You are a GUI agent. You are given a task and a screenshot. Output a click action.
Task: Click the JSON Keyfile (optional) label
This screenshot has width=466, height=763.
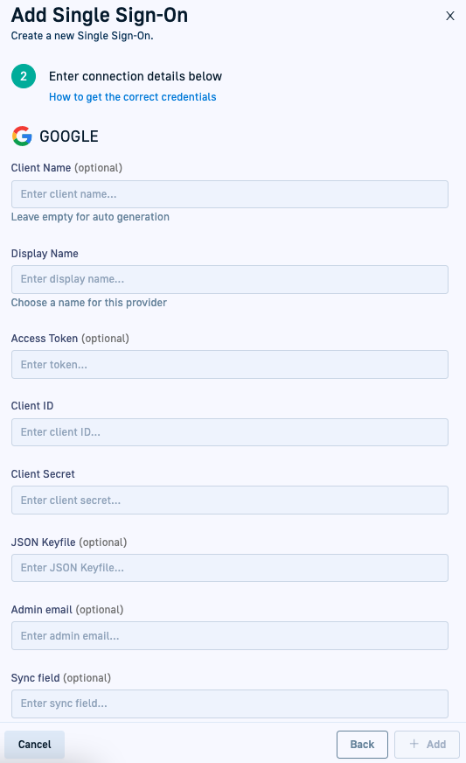pyautogui.click(x=69, y=542)
